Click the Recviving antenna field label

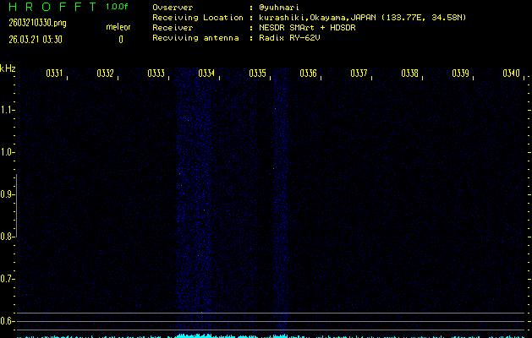pos(195,38)
